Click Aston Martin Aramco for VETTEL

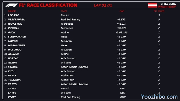point(74,84)
